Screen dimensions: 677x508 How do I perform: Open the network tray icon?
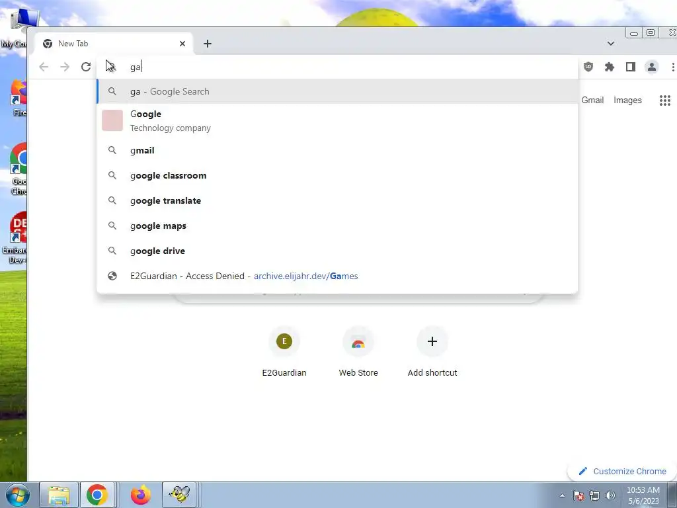594,495
